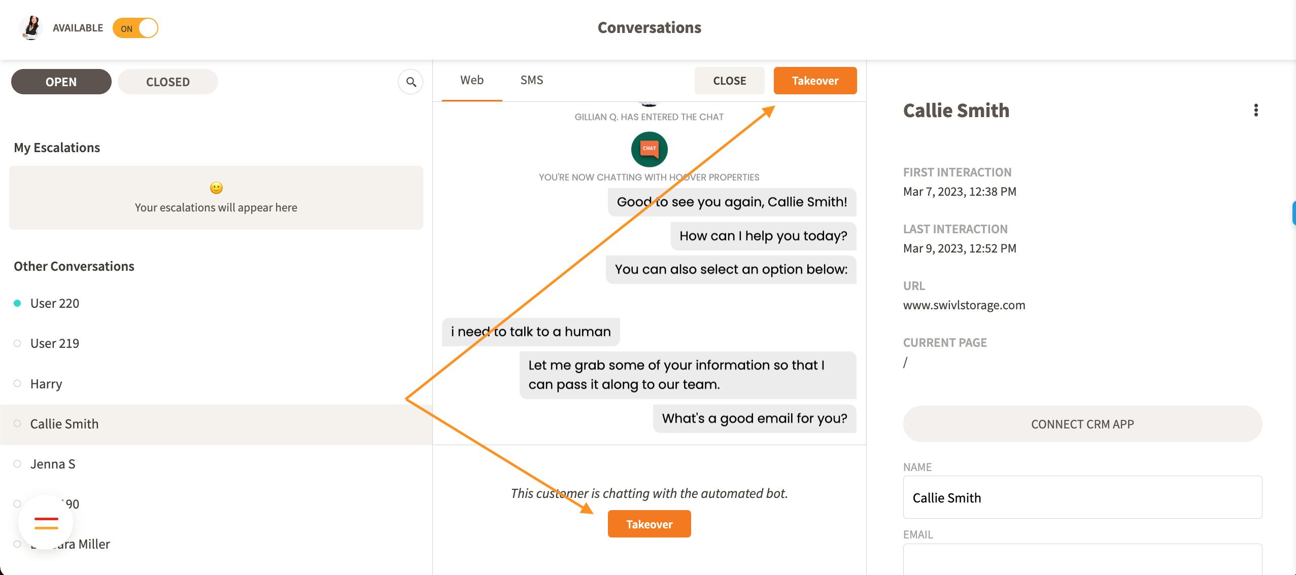Click the blue side tab on right edge
The height and width of the screenshot is (575, 1296).
(1293, 213)
